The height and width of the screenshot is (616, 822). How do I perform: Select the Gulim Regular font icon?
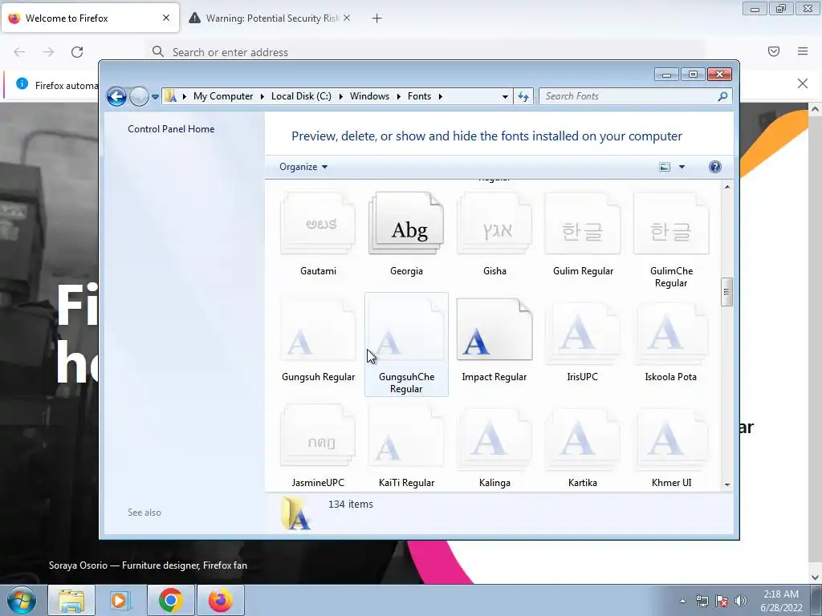(x=583, y=224)
